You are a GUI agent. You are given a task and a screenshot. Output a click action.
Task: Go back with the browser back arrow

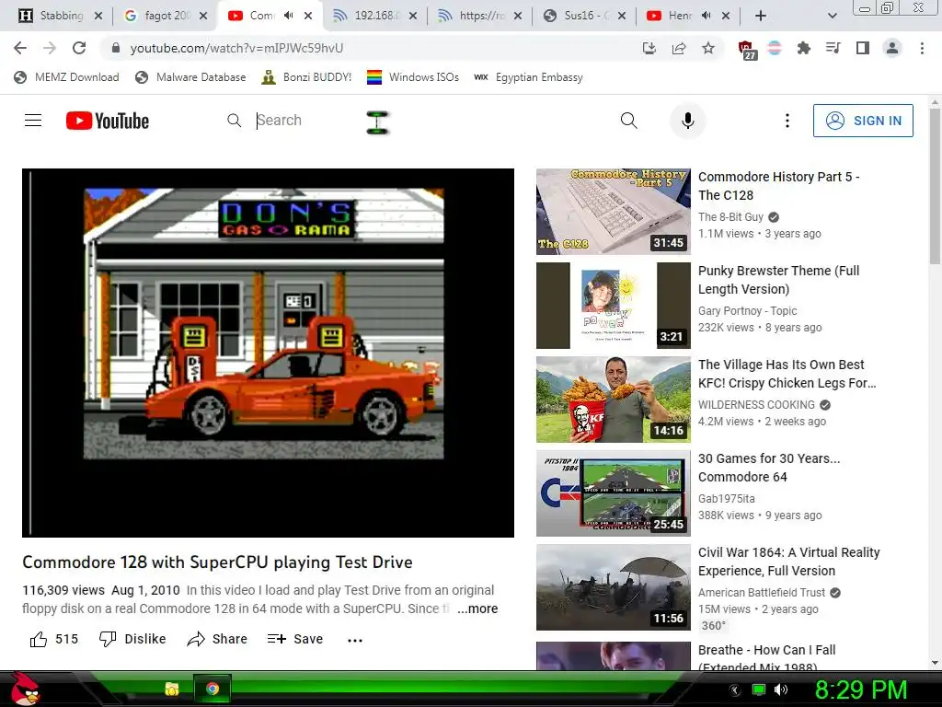20,48
